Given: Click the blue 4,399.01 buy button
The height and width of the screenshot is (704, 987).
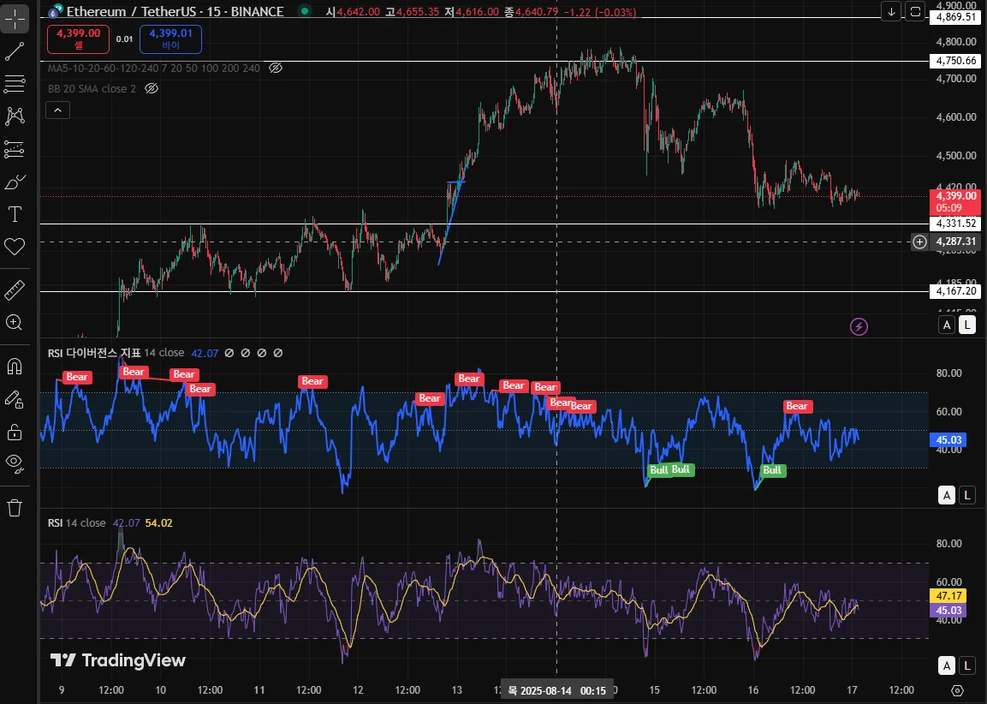Looking at the screenshot, I should click(170, 39).
